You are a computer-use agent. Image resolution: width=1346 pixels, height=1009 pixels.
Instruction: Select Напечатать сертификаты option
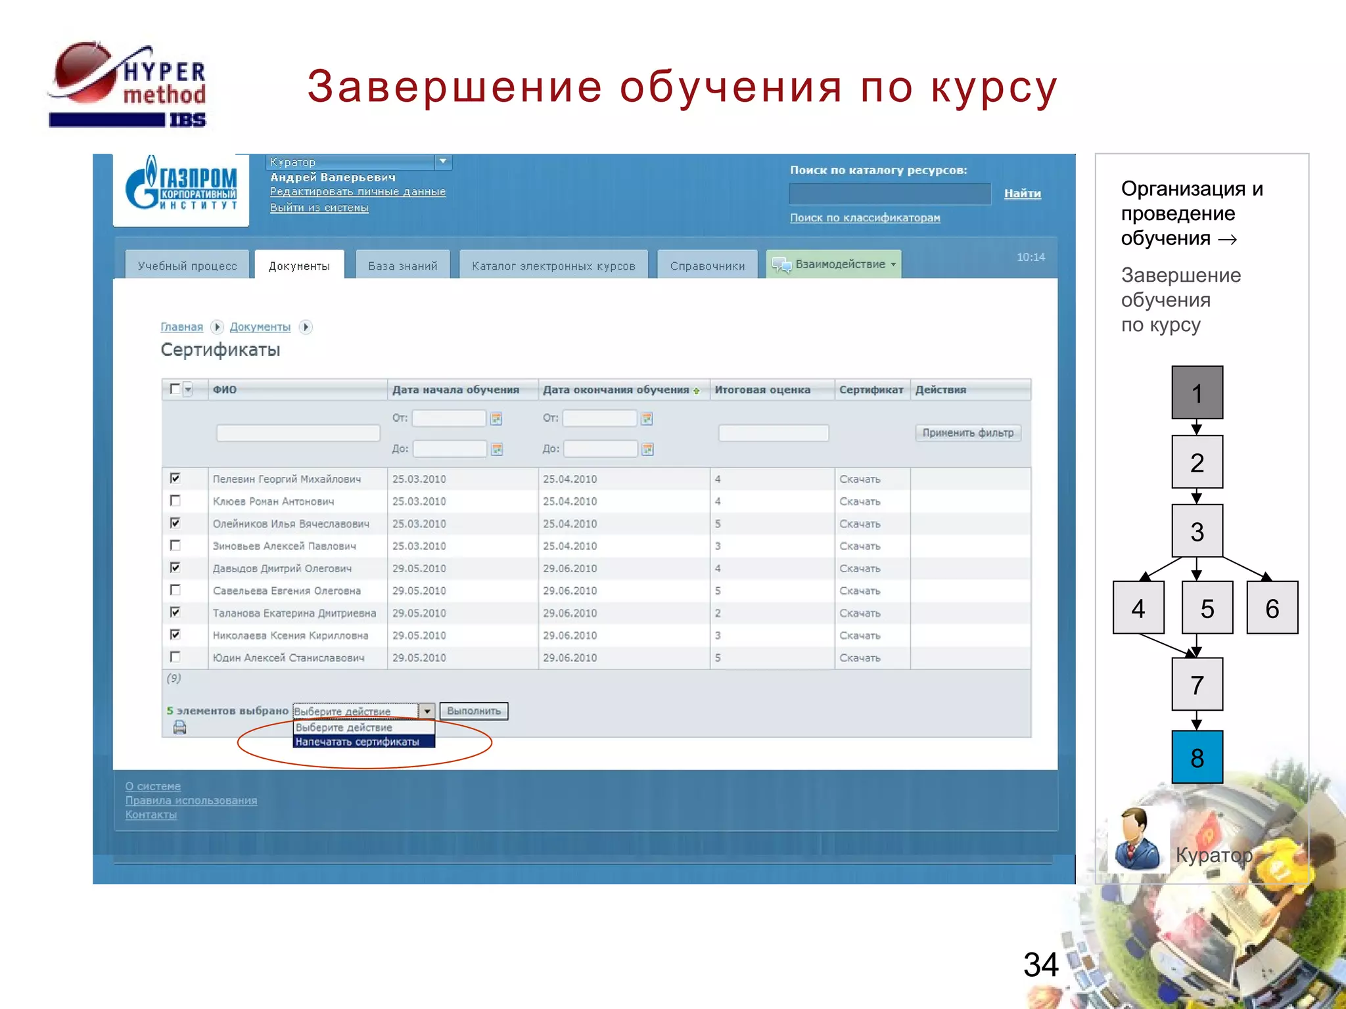[x=363, y=742]
